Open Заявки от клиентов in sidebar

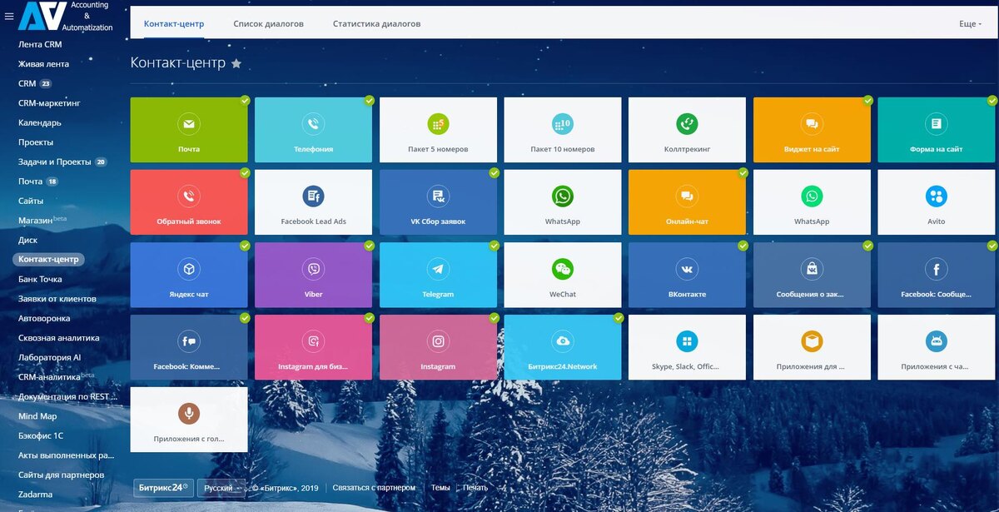coord(57,298)
